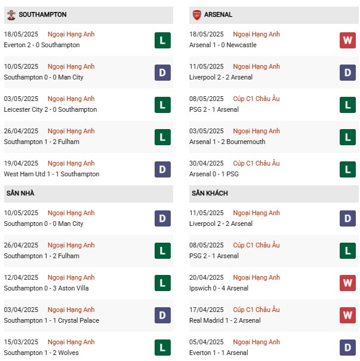This screenshot has width=360, height=361.
Task: Click the L badge for Southampton 1-2 Wolves
Action: coord(162,348)
